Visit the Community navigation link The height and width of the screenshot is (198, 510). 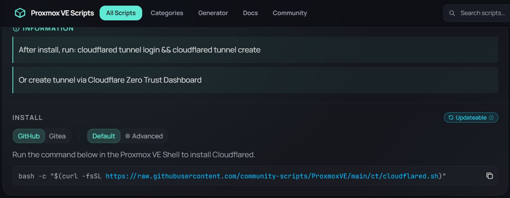pyautogui.click(x=290, y=13)
